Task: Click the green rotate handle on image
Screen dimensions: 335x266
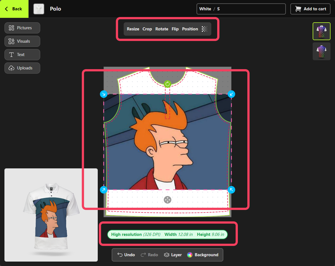Action: 167,84
